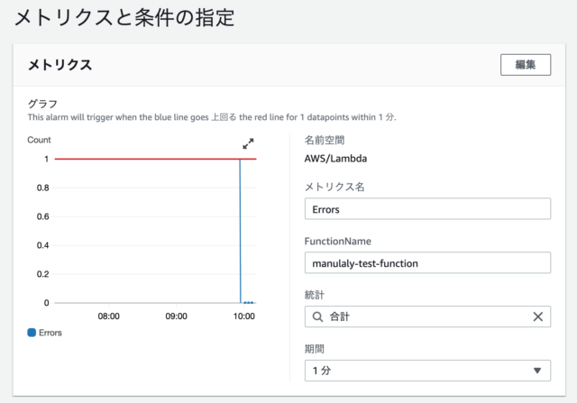Click the Errors legend label text
This screenshot has height=403, width=577.
(x=50, y=333)
